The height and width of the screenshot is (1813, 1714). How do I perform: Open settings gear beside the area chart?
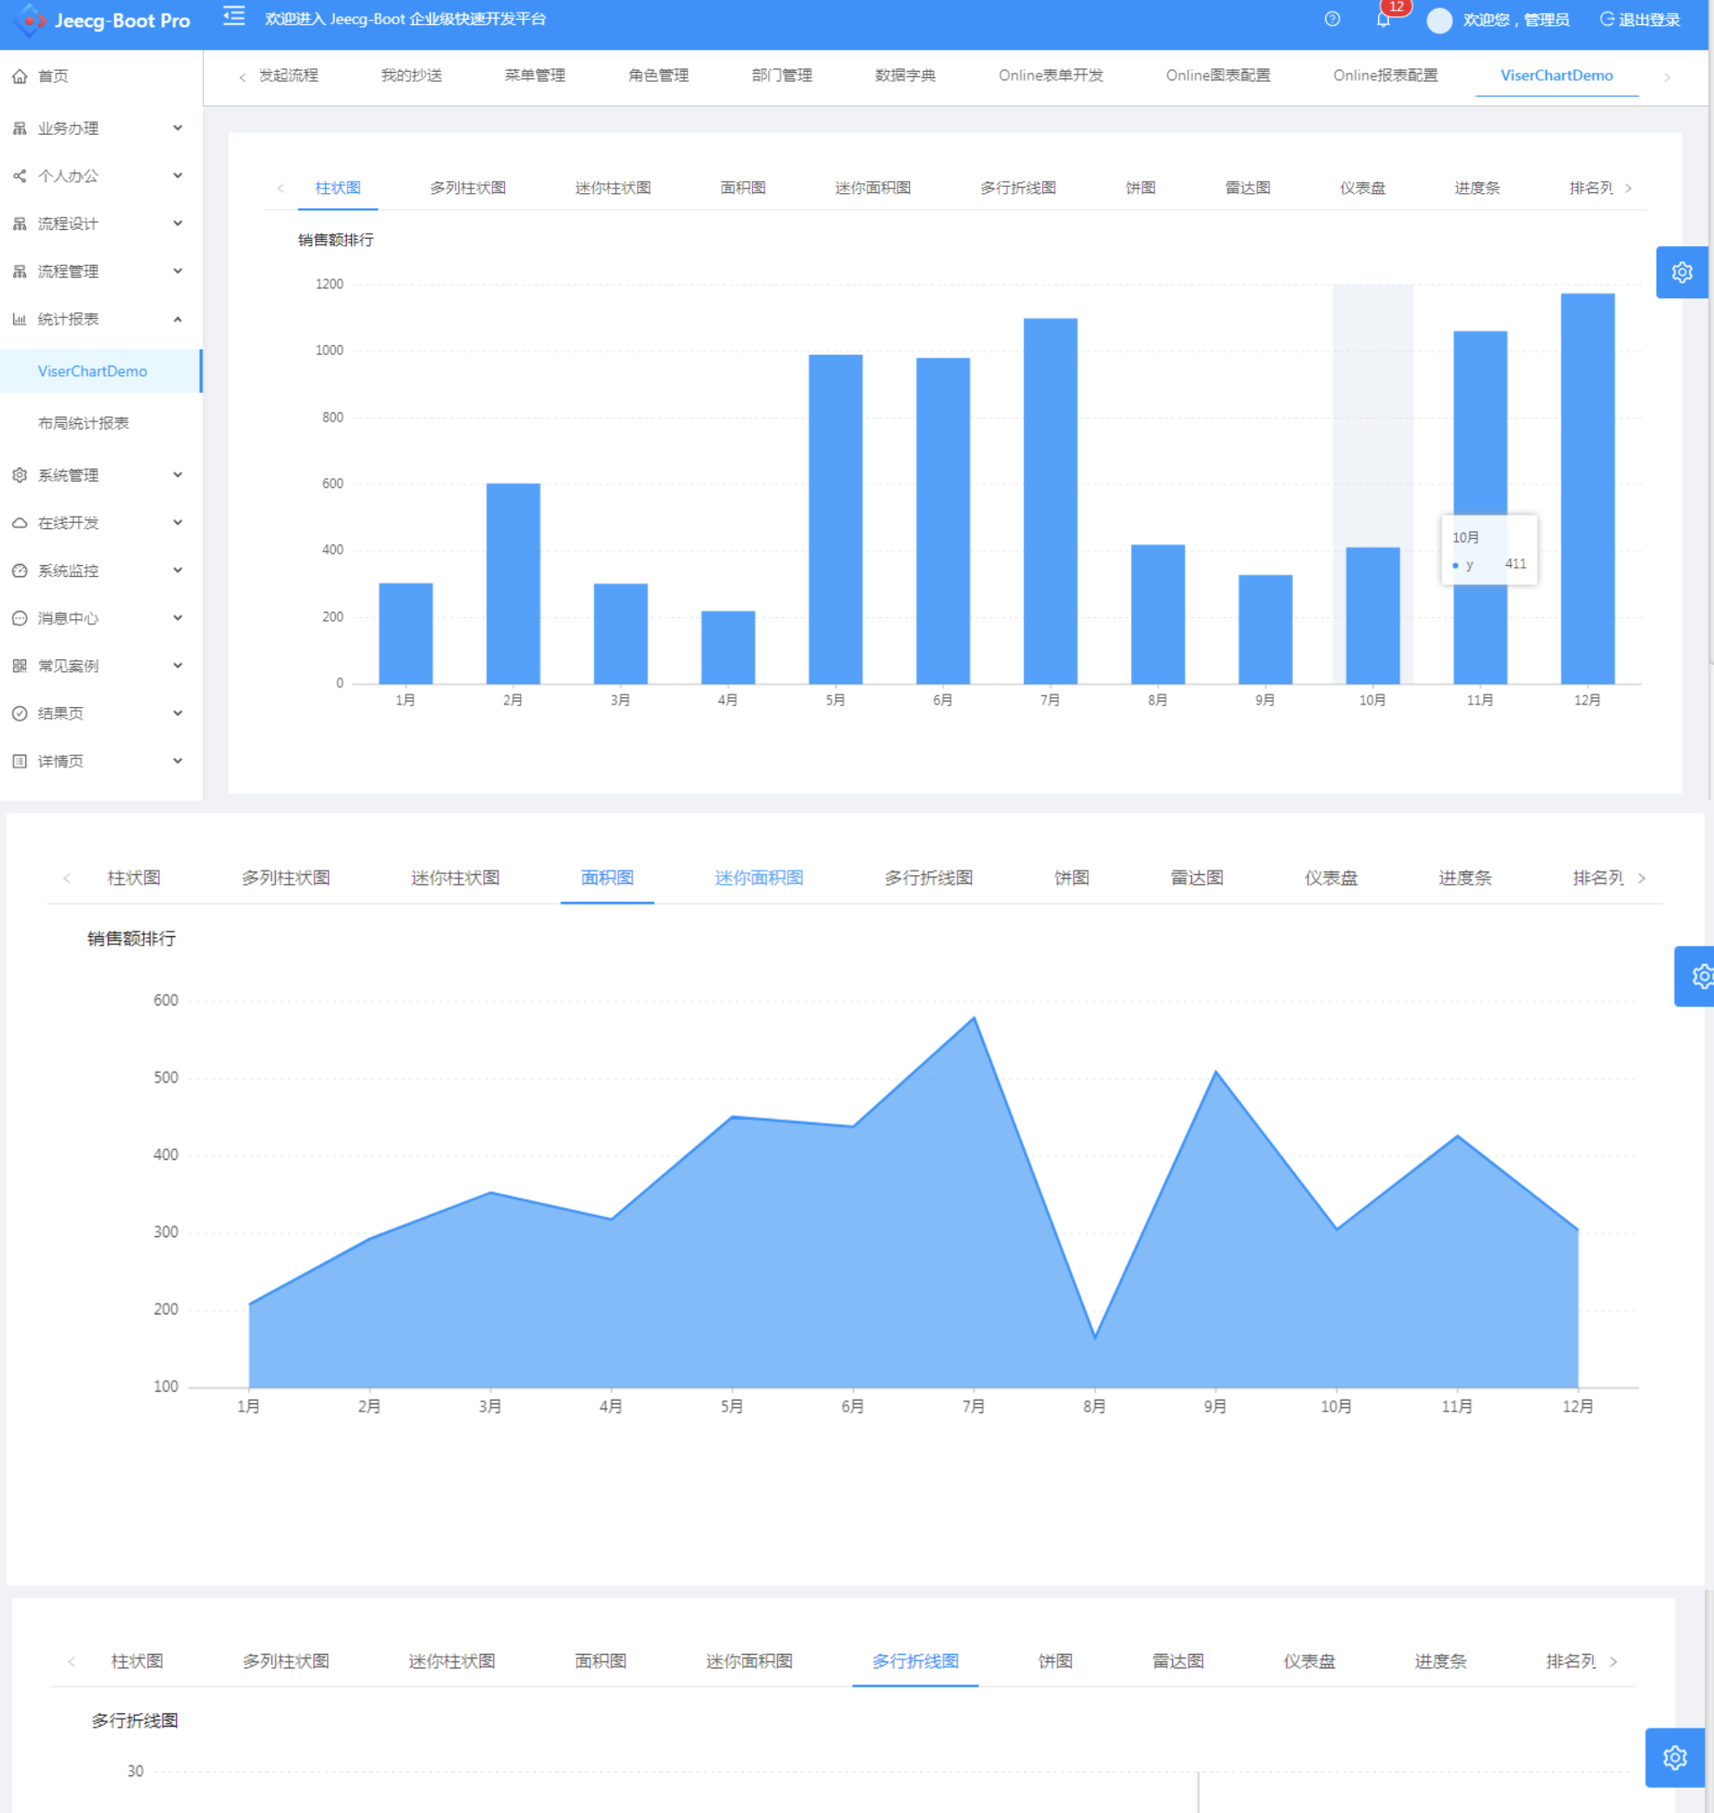click(x=1696, y=976)
